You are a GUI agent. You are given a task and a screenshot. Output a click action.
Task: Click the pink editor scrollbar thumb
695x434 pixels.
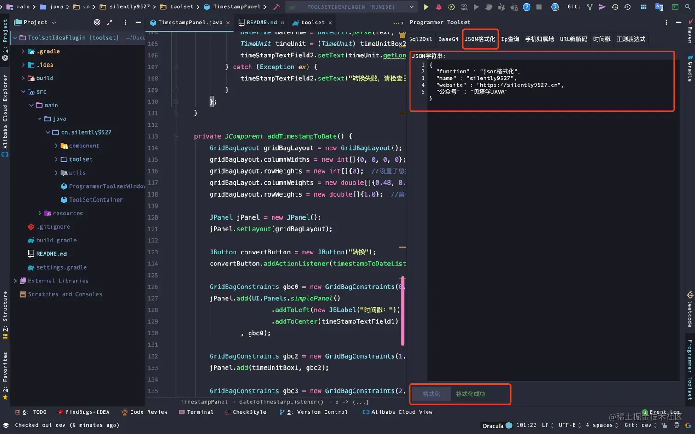pyautogui.click(x=403, y=311)
